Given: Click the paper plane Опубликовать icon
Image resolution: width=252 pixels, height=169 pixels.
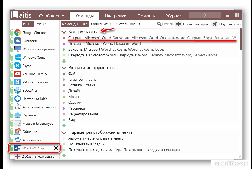Looking at the screenshot, I should tap(215, 24).
